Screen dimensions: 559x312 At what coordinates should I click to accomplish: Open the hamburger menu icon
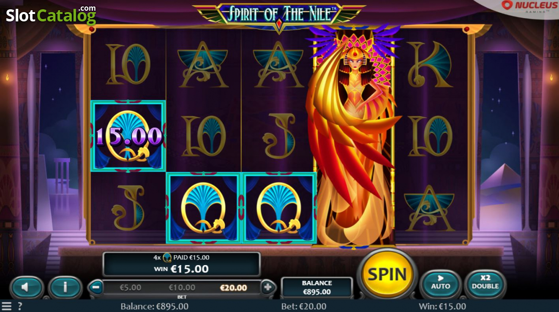[x=6, y=306]
